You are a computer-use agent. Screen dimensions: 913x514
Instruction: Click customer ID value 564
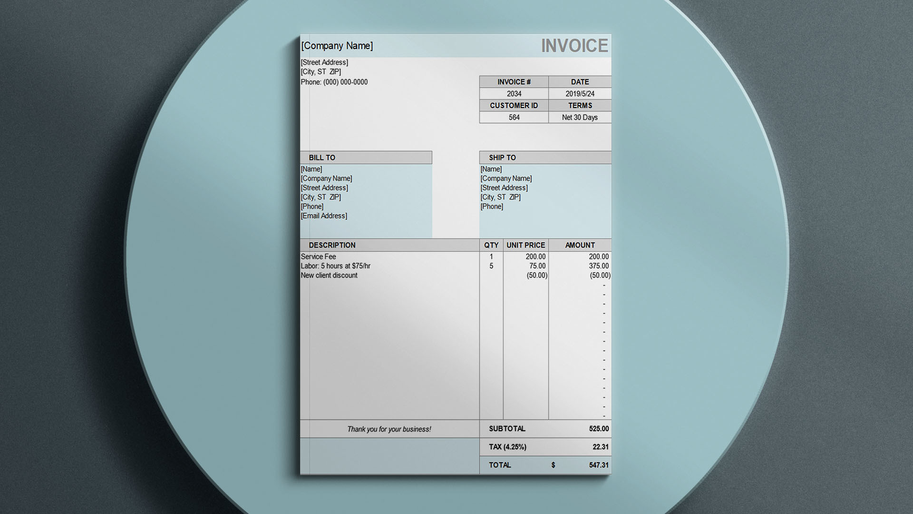(x=514, y=117)
